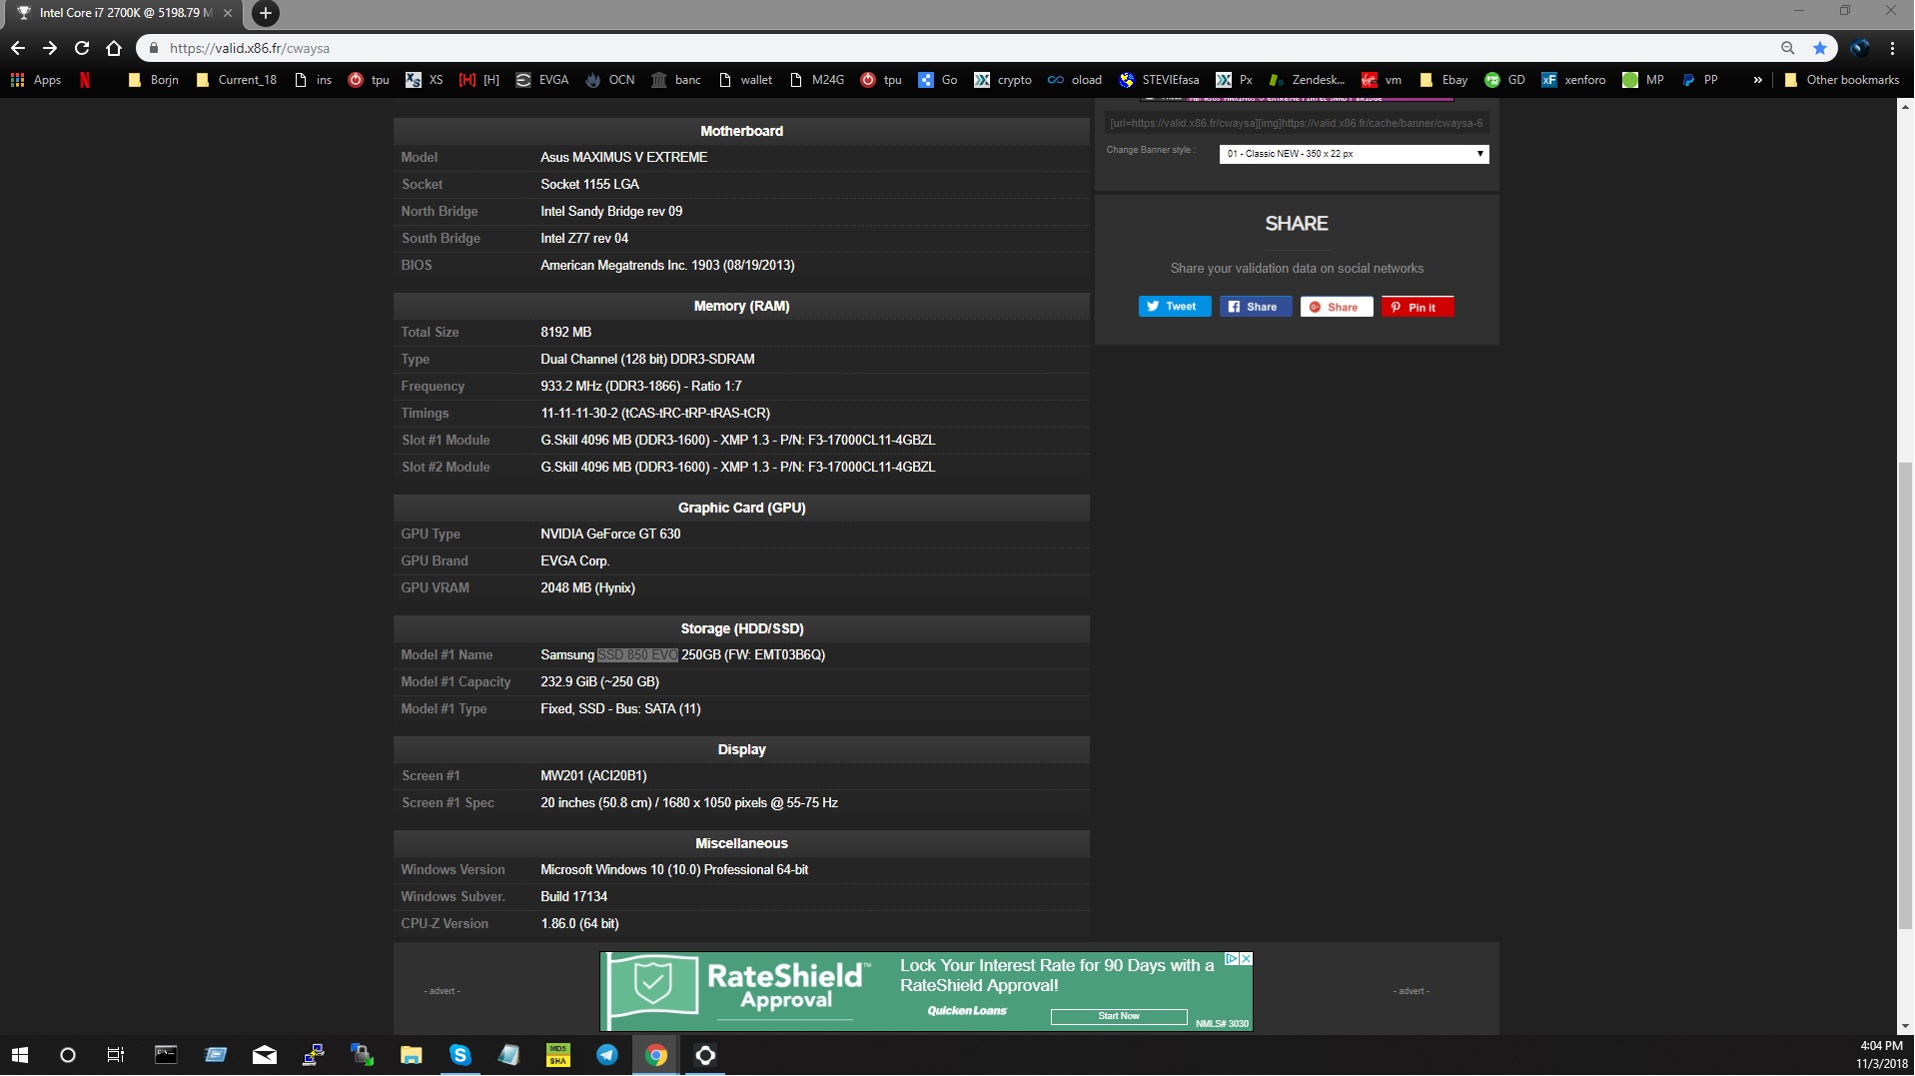Image resolution: width=1915 pixels, height=1076 pixels.
Task: Open the Chrome three-dot menu
Action: pyautogui.click(x=1892, y=48)
